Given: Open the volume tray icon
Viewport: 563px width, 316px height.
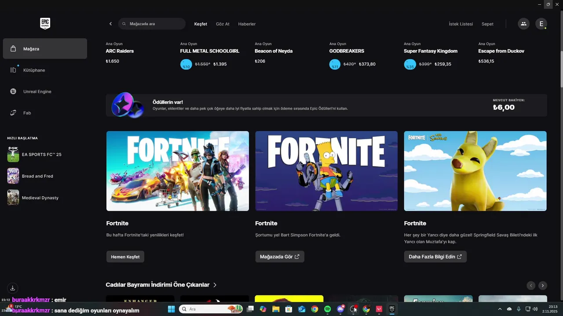Looking at the screenshot, I should click(x=535, y=309).
